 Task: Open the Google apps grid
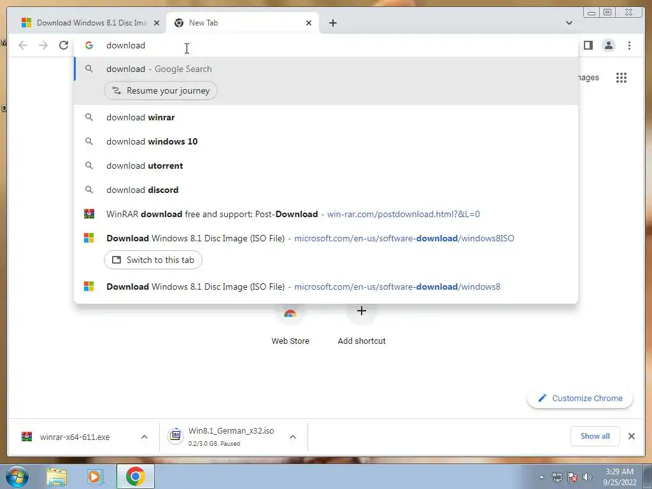tap(621, 77)
